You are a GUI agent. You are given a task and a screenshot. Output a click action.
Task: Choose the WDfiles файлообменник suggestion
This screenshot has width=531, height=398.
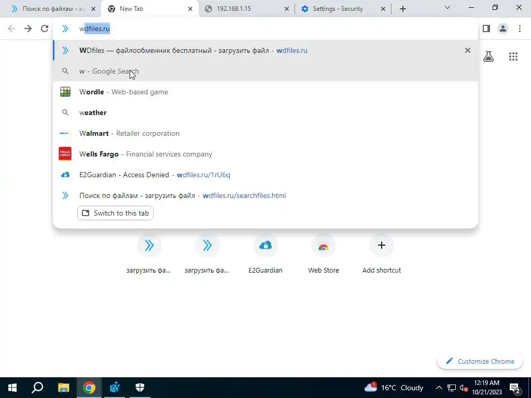[265, 50]
